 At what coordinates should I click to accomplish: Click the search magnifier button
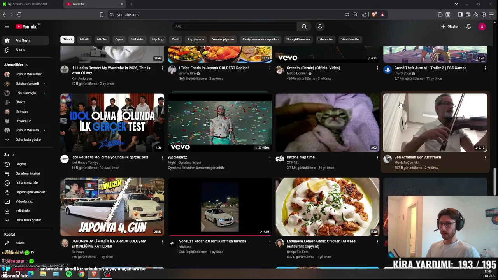[x=304, y=26]
